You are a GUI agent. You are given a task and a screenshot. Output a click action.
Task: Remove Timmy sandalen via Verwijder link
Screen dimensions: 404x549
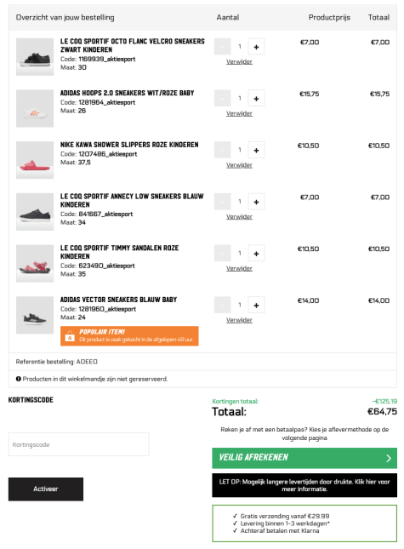pos(239,268)
